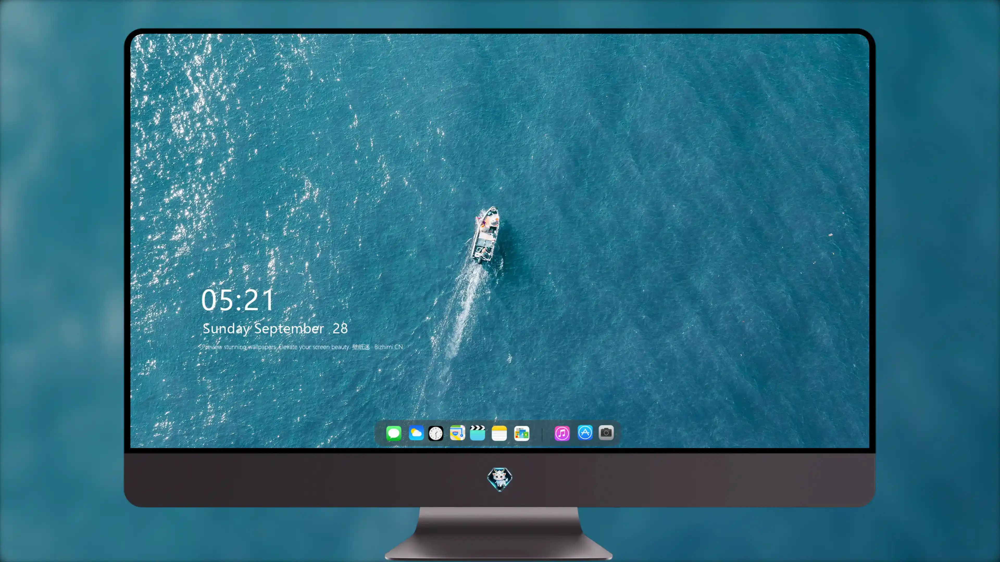Open the Clock app in the dock
This screenshot has width=1000, height=562.
[436, 433]
